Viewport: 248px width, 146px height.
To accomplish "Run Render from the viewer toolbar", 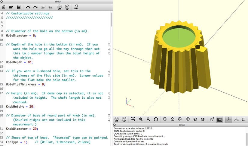I will [124, 119].
